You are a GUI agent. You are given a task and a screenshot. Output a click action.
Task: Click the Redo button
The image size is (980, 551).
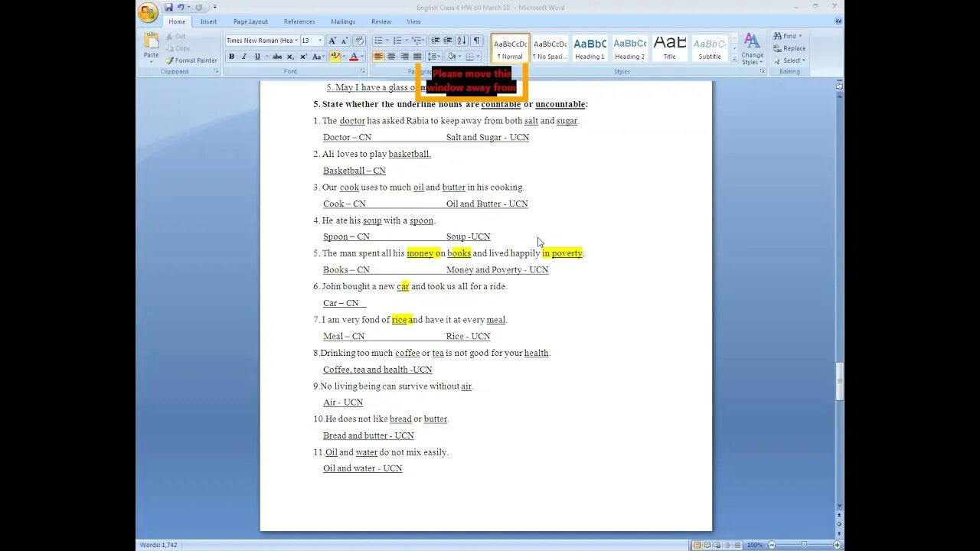(198, 7)
